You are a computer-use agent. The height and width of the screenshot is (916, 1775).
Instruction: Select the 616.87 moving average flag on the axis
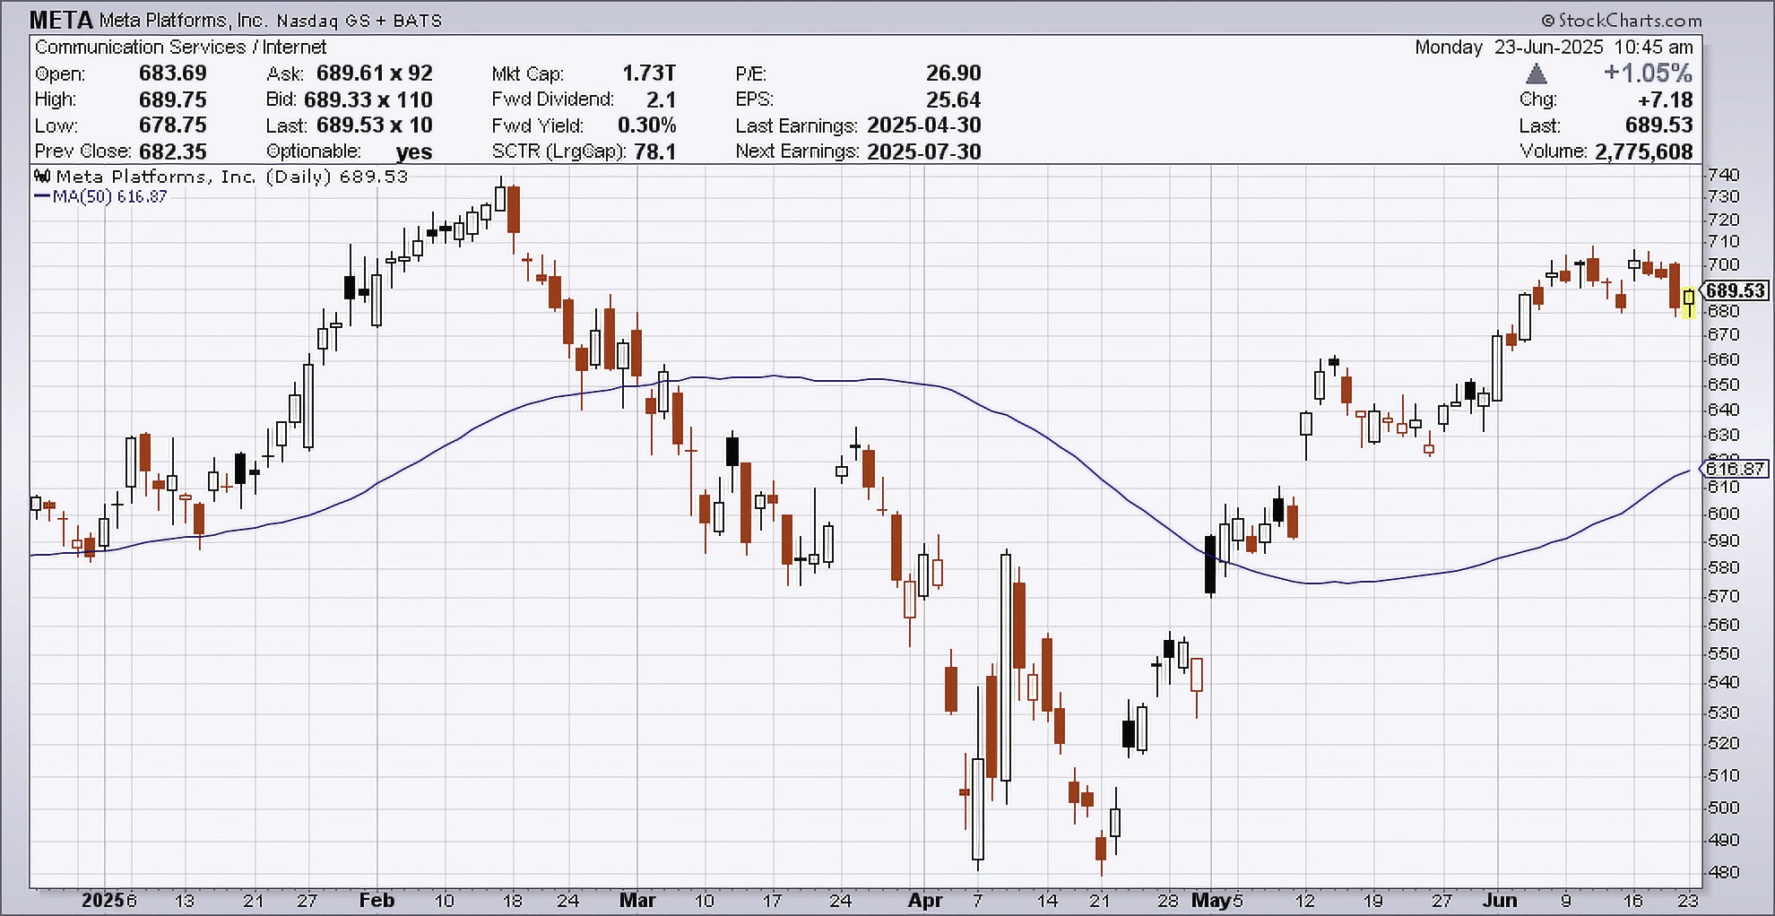[x=1736, y=469]
